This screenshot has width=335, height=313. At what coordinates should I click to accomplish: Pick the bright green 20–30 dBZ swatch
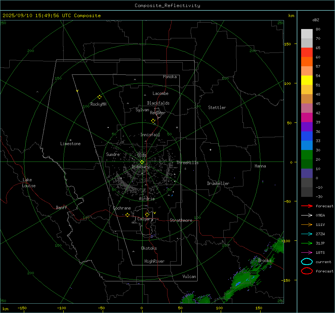point(307,154)
